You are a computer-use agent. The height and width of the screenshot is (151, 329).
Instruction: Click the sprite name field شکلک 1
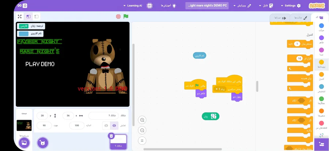click(x=104, y=116)
